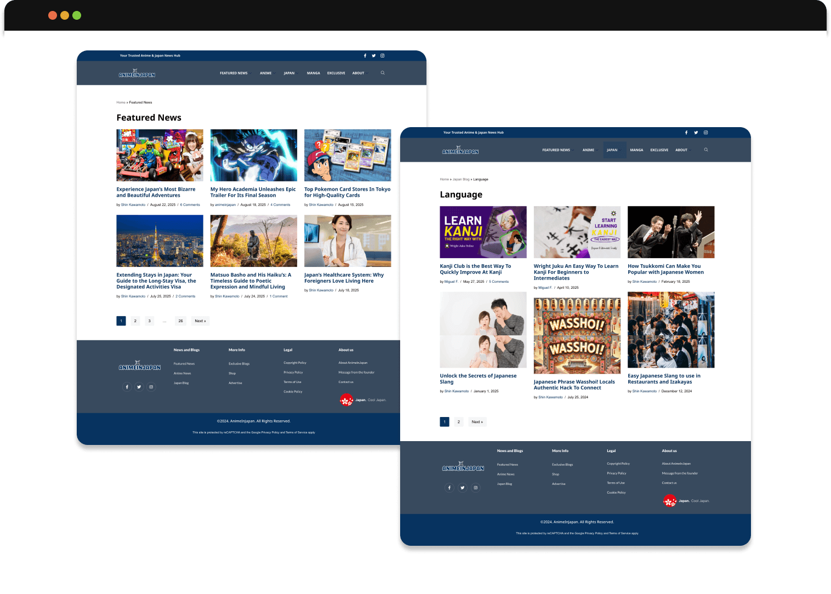Open search icon on Featured News page header

pos(383,73)
